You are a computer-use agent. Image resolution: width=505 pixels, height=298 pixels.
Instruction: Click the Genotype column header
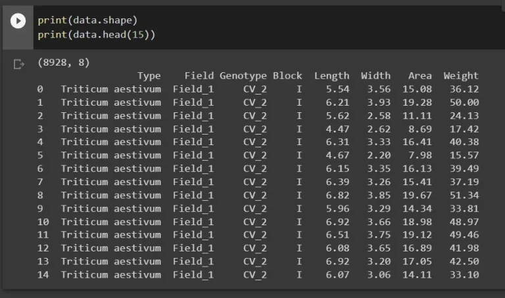[243, 76]
